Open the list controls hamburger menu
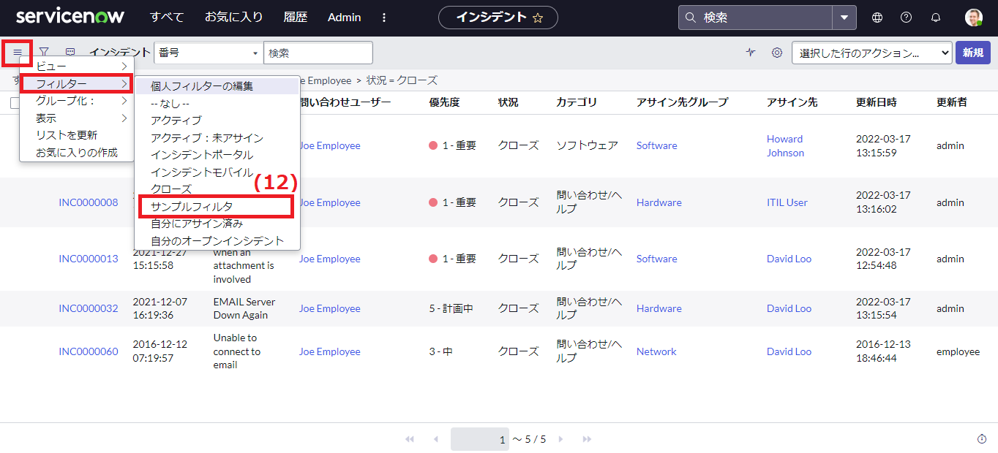Screen dimensions: 998x453 point(18,52)
